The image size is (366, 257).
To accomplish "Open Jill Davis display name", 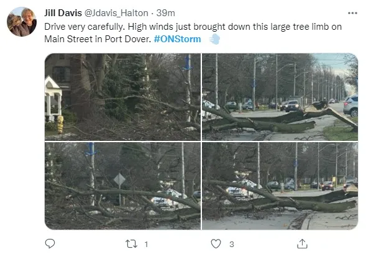I will tap(63, 13).
